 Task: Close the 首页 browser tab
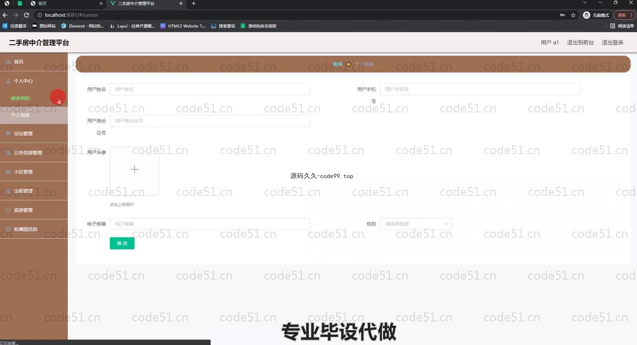click(101, 3)
